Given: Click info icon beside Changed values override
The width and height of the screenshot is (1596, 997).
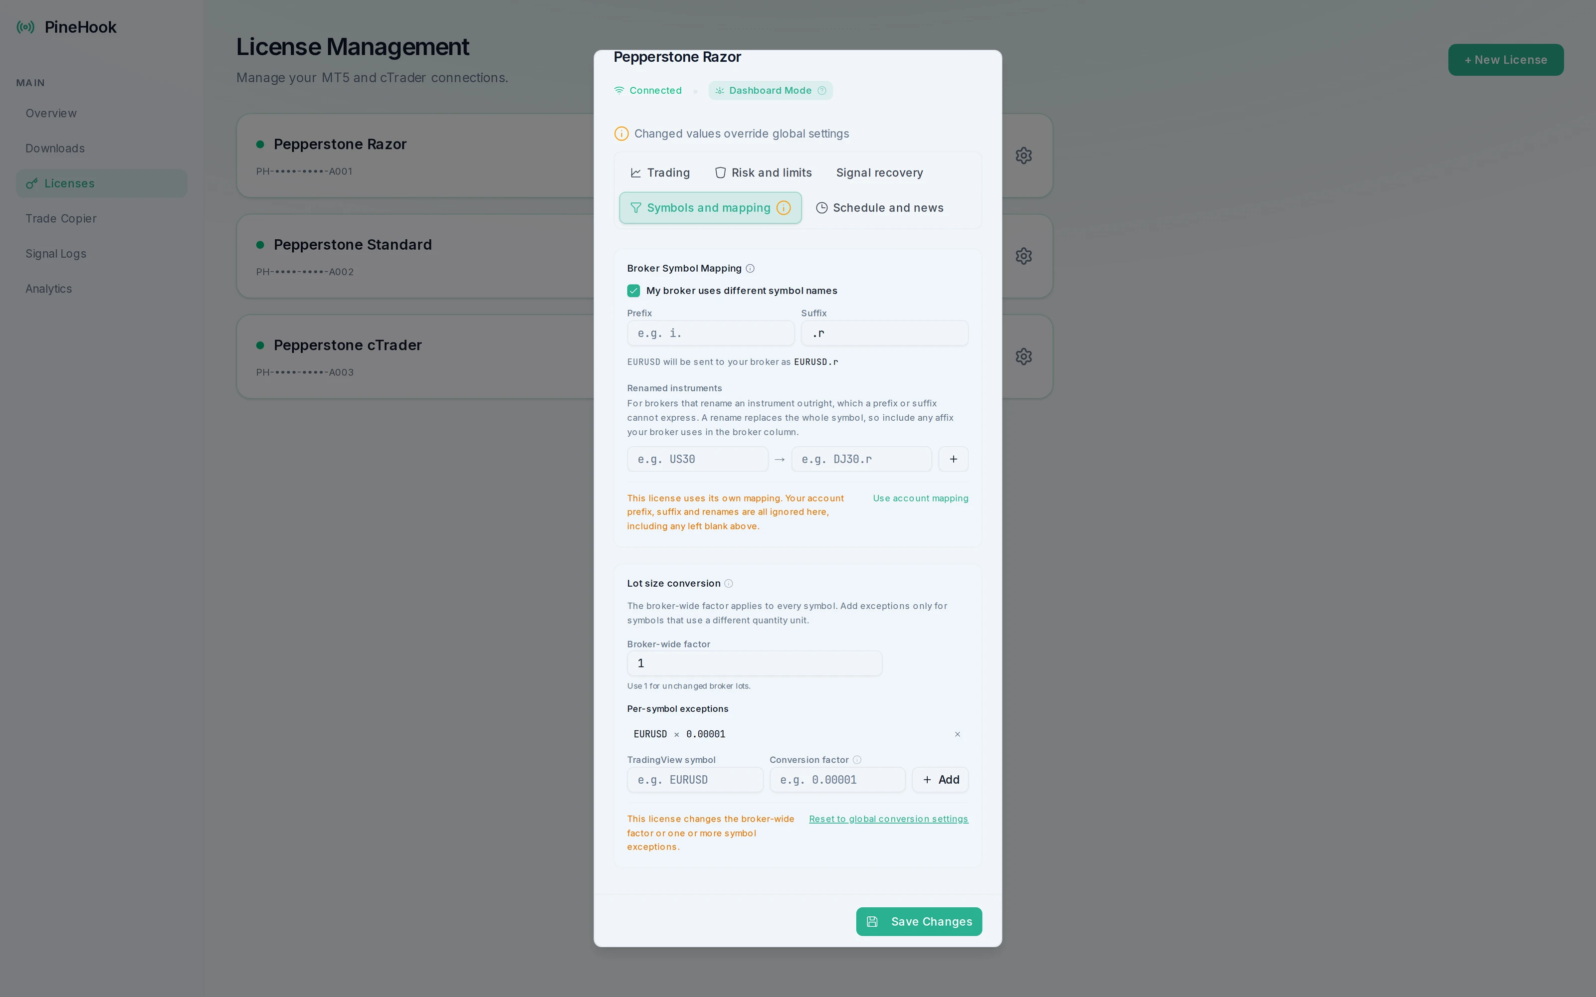Looking at the screenshot, I should 621,134.
